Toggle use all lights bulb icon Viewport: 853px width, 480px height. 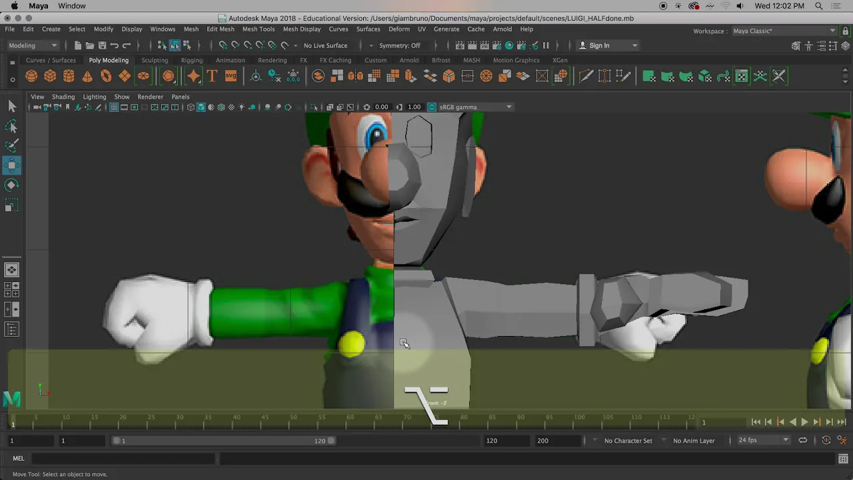[x=241, y=107]
